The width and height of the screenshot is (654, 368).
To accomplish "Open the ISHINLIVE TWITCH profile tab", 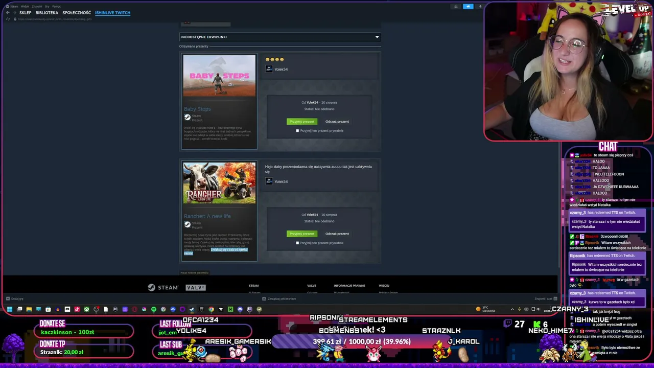I will pos(112,13).
